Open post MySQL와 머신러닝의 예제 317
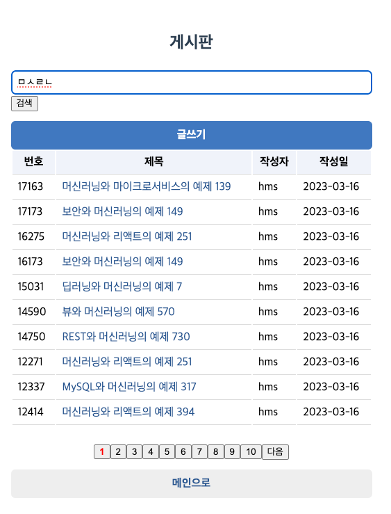Image resolution: width=391 pixels, height=514 pixels. point(129,387)
